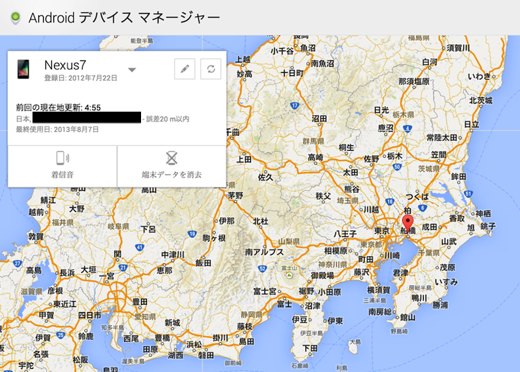Screen dimensions: 520x372
Task: Click the 日光 city label
Action: point(381,110)
